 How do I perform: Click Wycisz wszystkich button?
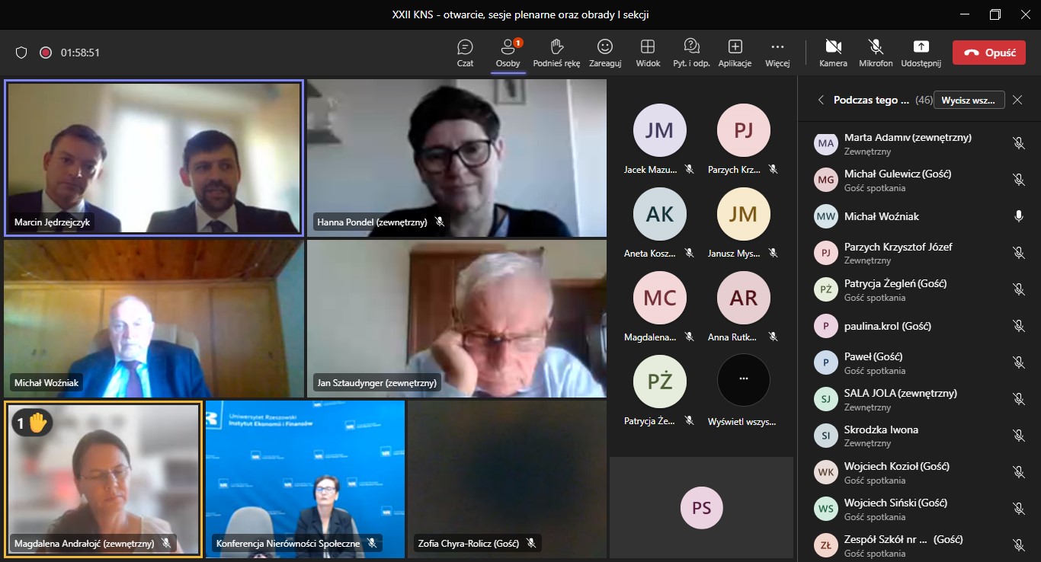[969, 100]
